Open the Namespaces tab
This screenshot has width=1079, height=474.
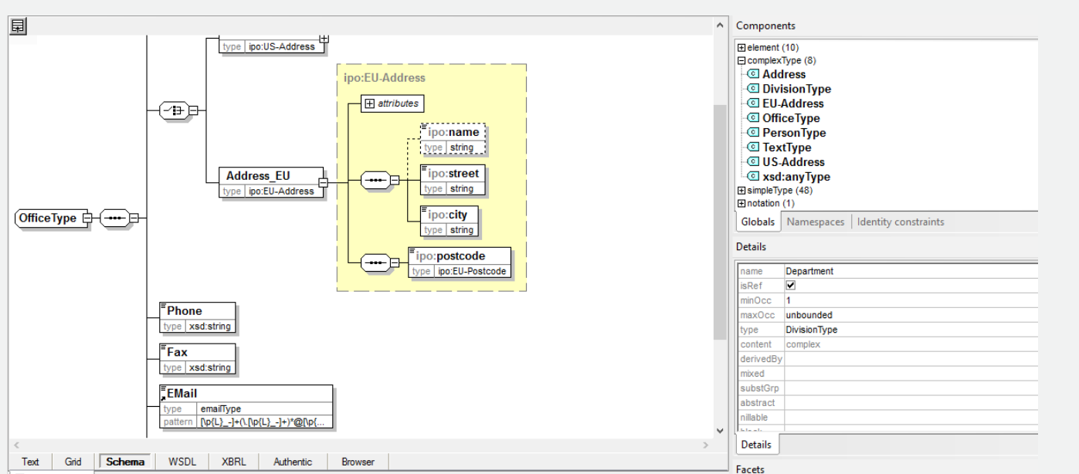(816, 222)
